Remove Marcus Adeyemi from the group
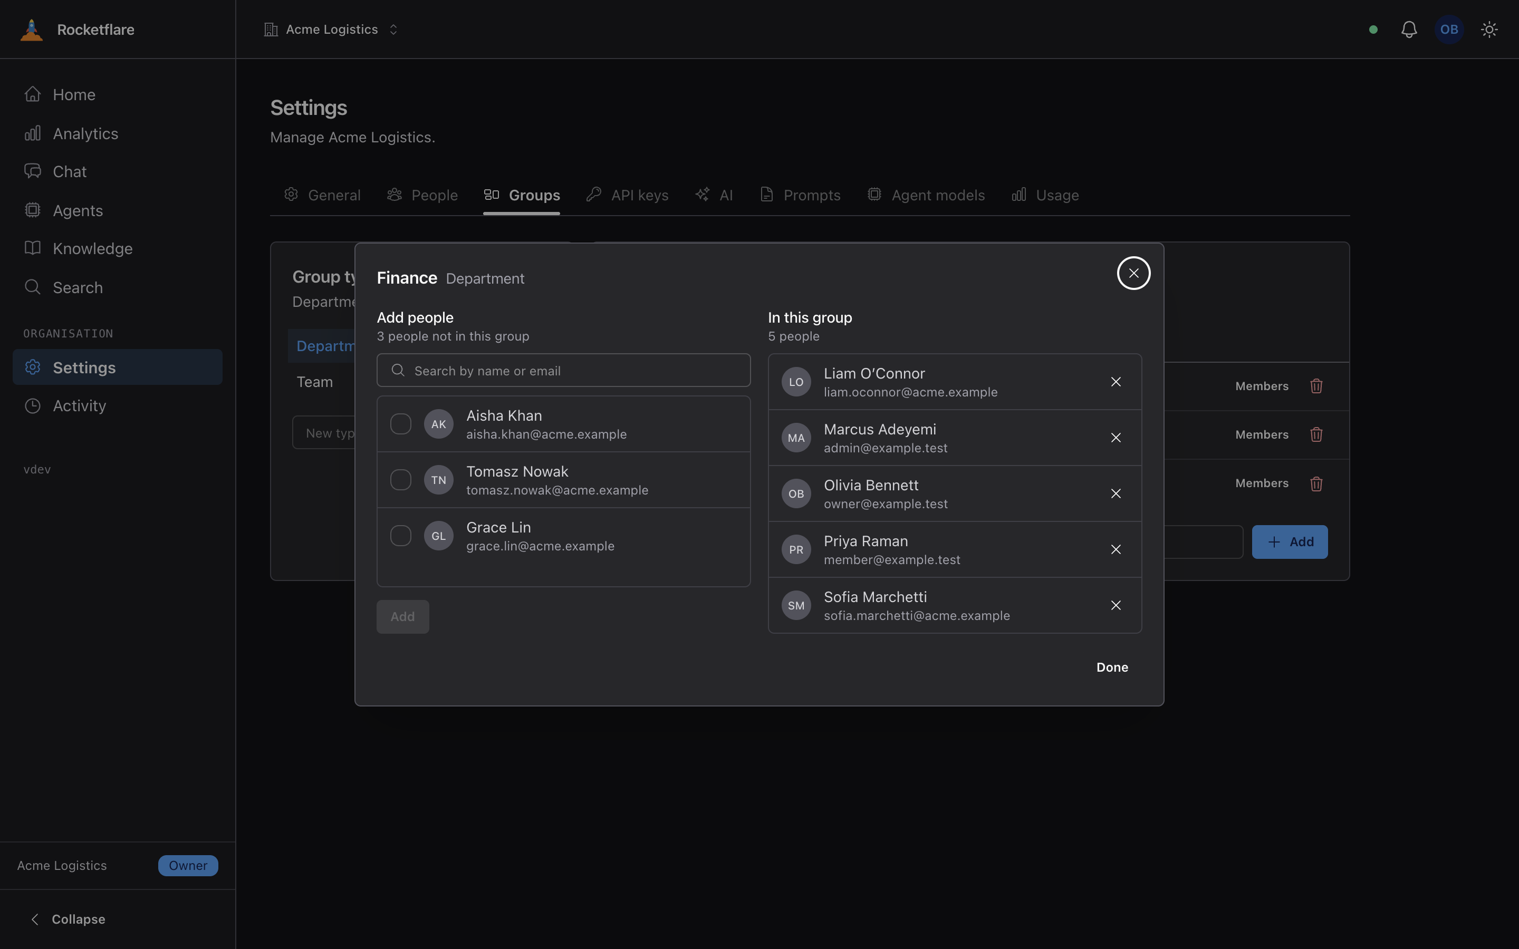 (1116, 438)
